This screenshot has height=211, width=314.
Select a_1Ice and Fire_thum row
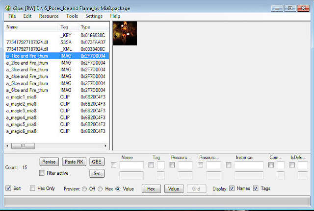point(57,56)
